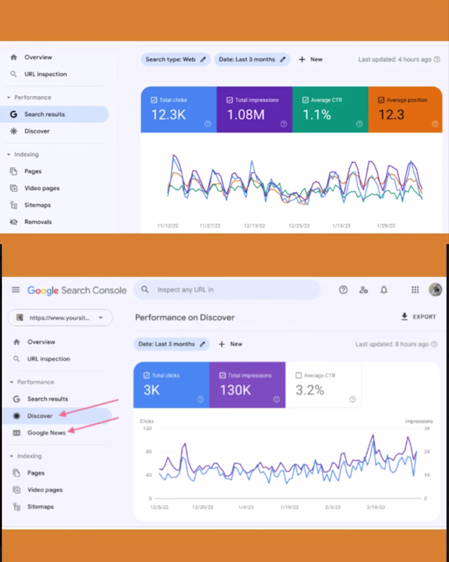Image resolution: width=449 pixels, height=562 pixels.
Task: Uncheck Total clicks in the upper report
Action: click(154, 100)
